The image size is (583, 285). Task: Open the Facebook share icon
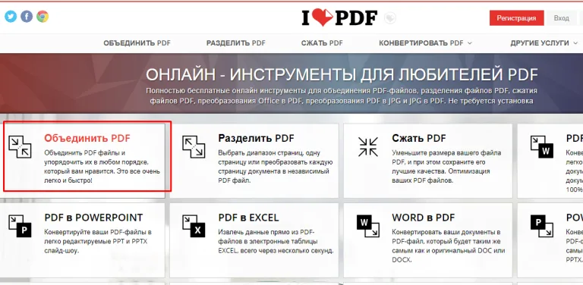tap(27, 17)
